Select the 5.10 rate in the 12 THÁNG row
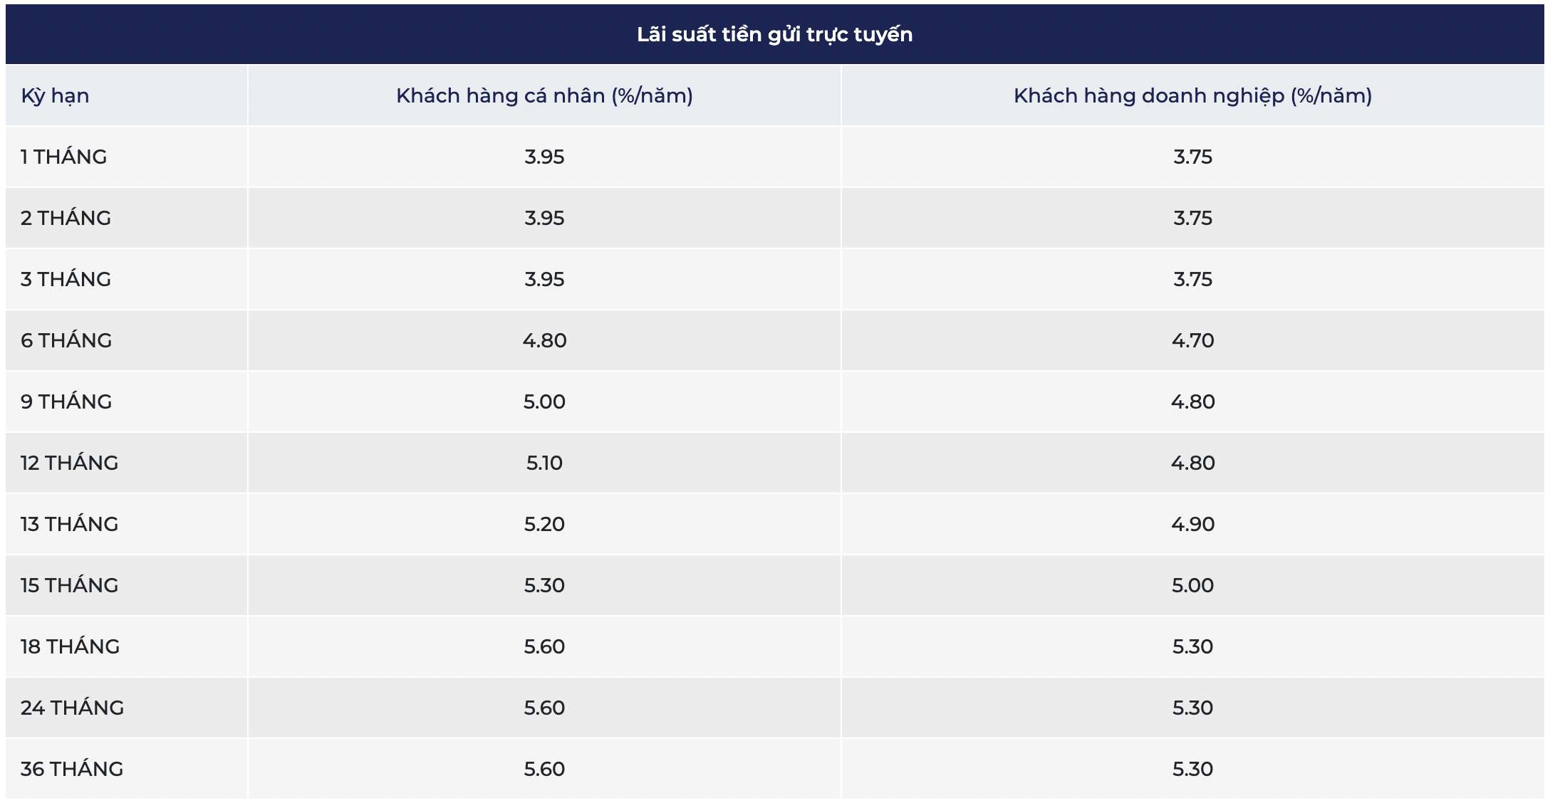The width and height of the screenshot is (1560, 803). pos(544,463)
